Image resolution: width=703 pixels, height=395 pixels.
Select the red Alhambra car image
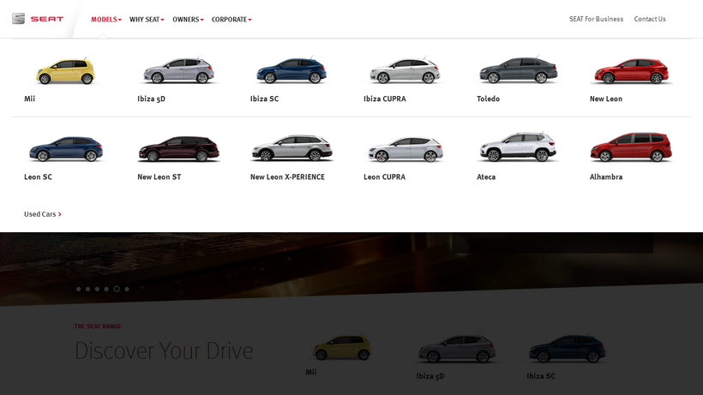tap(631, 147)
